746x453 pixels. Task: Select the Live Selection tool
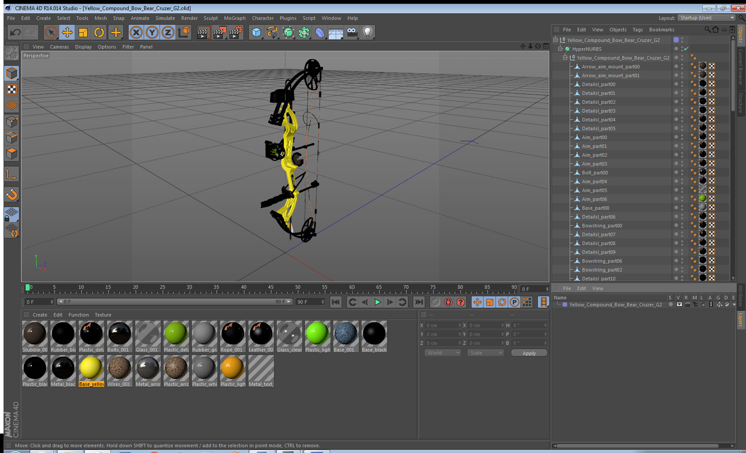51,32
